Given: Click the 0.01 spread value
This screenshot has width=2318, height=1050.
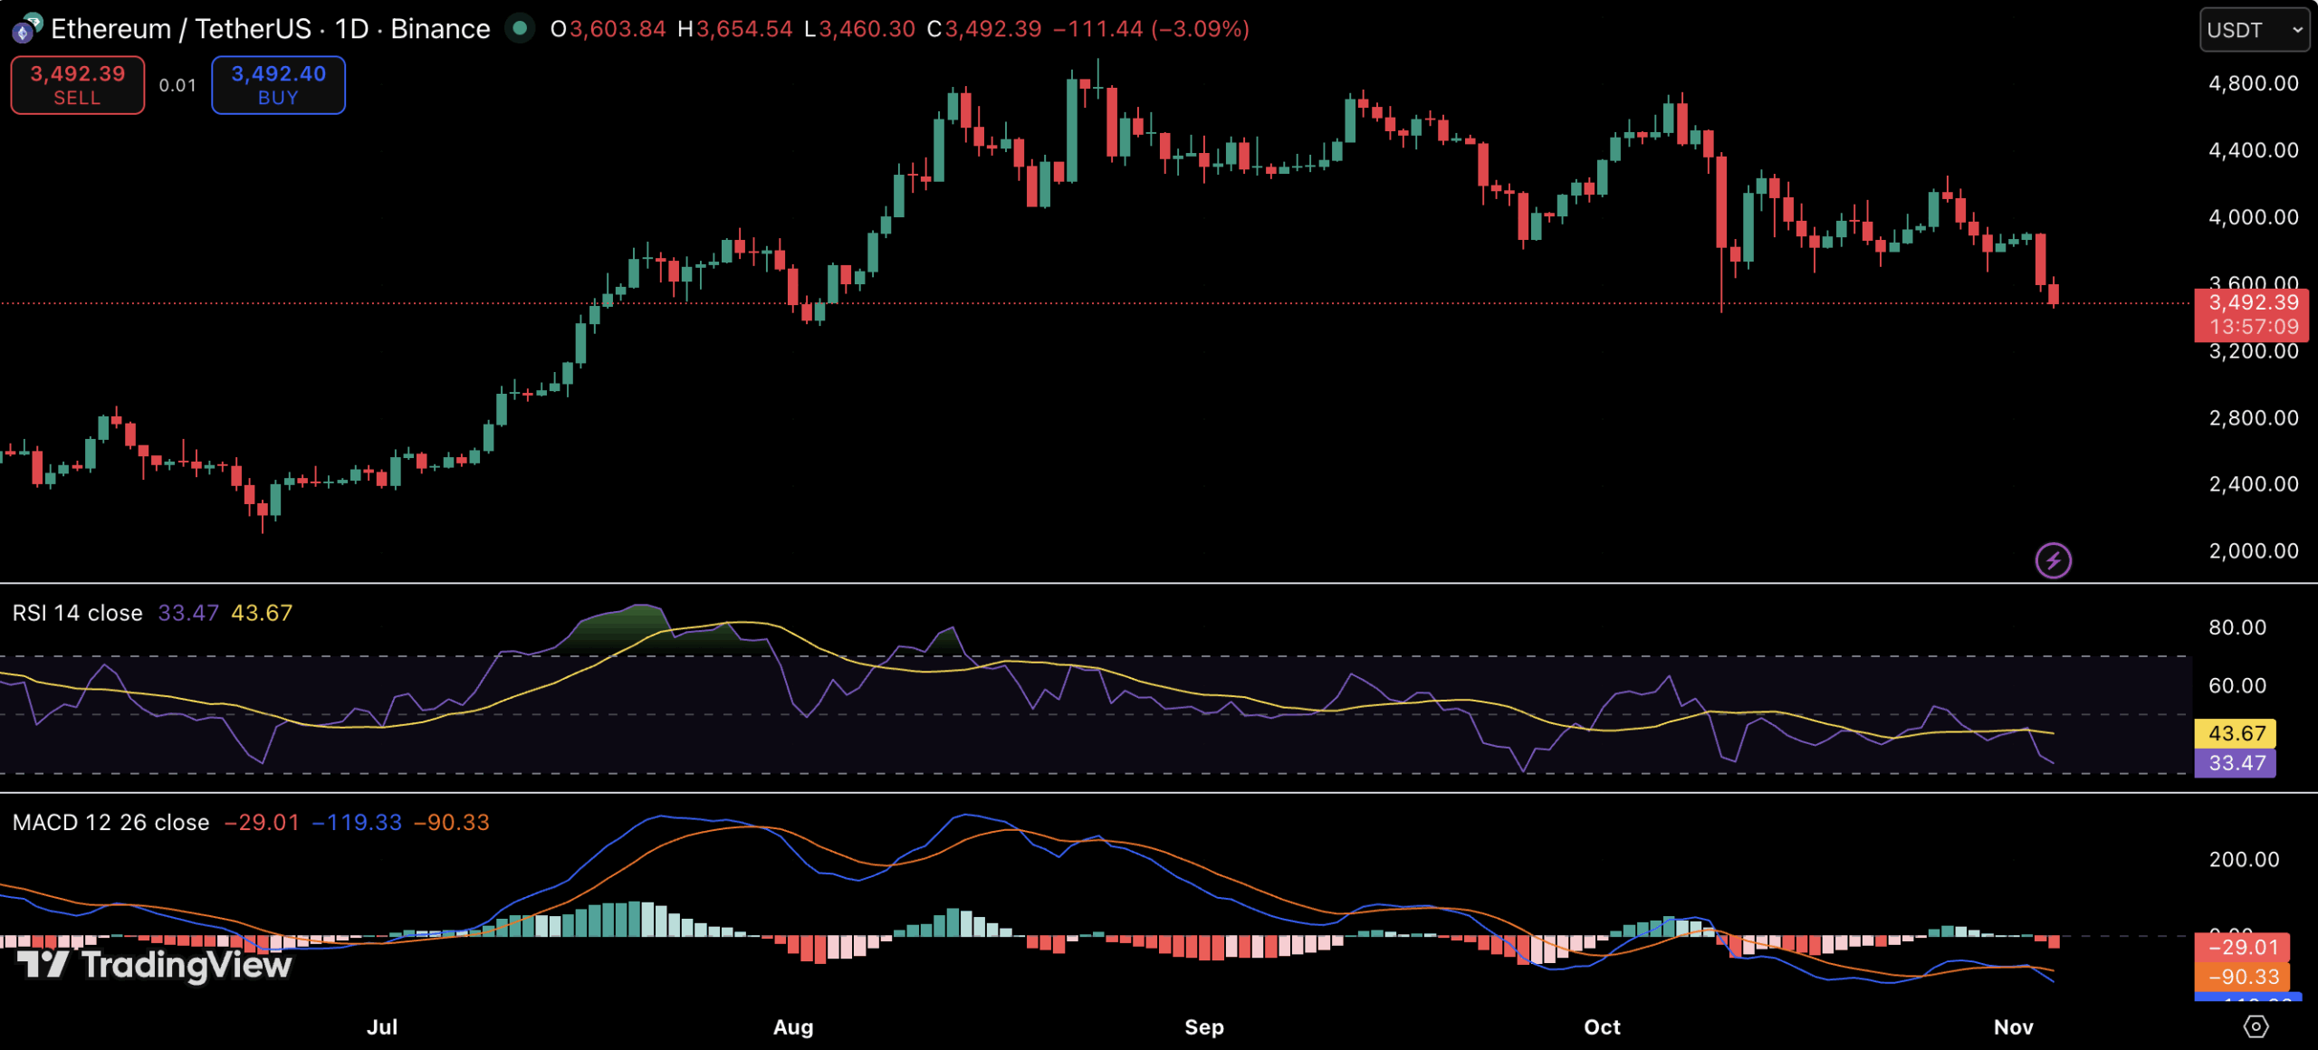Looking at the screenshot, I should tap(177, 85).
